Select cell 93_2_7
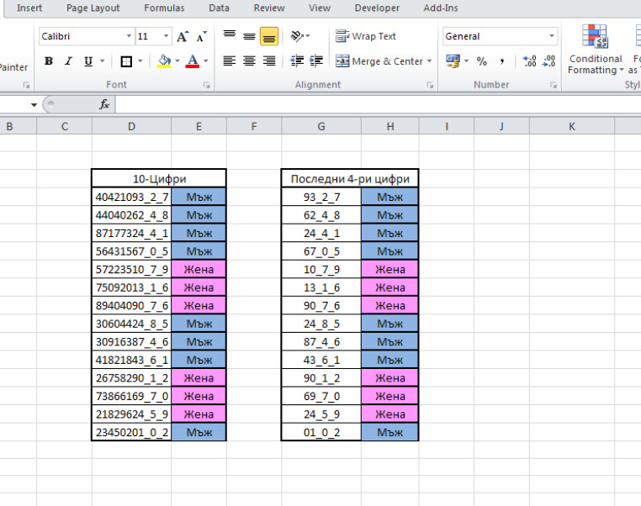Image resolution: width=641 pixels, height=506 pixels. click(321, 197)
